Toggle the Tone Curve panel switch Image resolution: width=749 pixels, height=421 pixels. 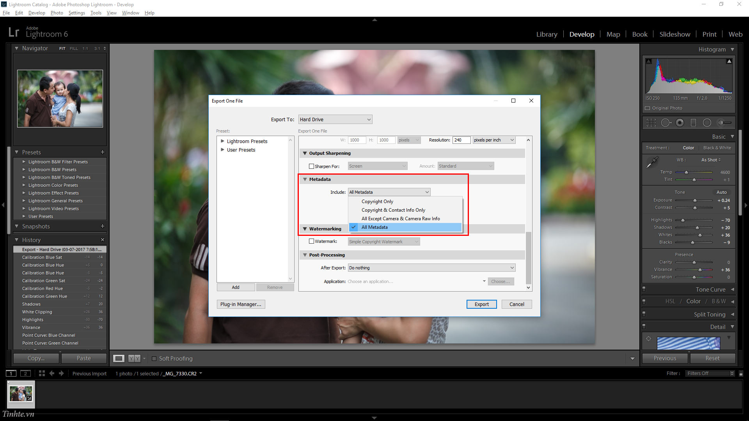[x=644, y=289]
